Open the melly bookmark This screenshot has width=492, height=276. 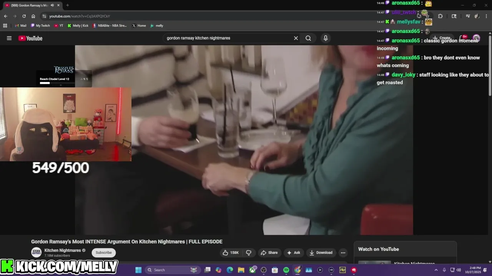157,26
